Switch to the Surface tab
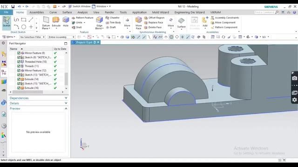This screenshot has width=298, height=167. (67, 13)
